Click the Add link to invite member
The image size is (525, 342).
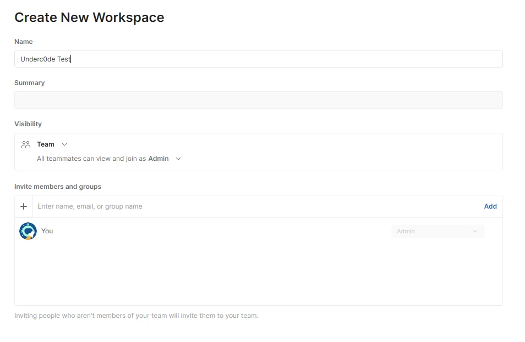tap(490, 206)
